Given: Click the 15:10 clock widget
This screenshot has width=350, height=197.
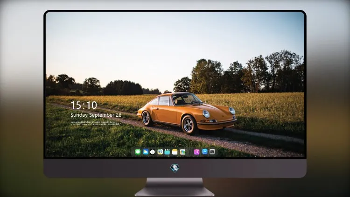Looking at the screenshot, I should coord(84,105).
